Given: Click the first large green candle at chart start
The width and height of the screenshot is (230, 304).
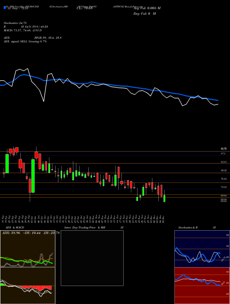Looking at the screenshot, I should (7, 164).
